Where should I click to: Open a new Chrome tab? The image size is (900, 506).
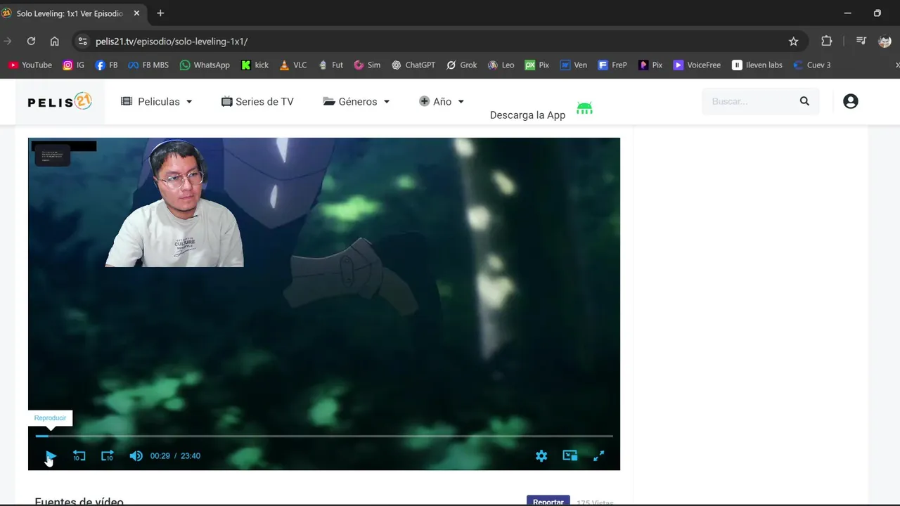coord(160,13)
